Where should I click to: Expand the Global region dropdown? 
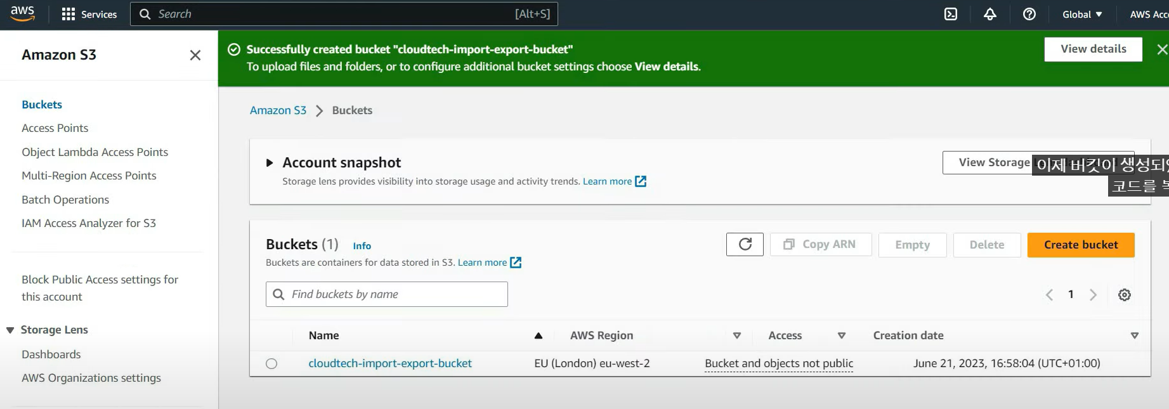[1082, 14]
